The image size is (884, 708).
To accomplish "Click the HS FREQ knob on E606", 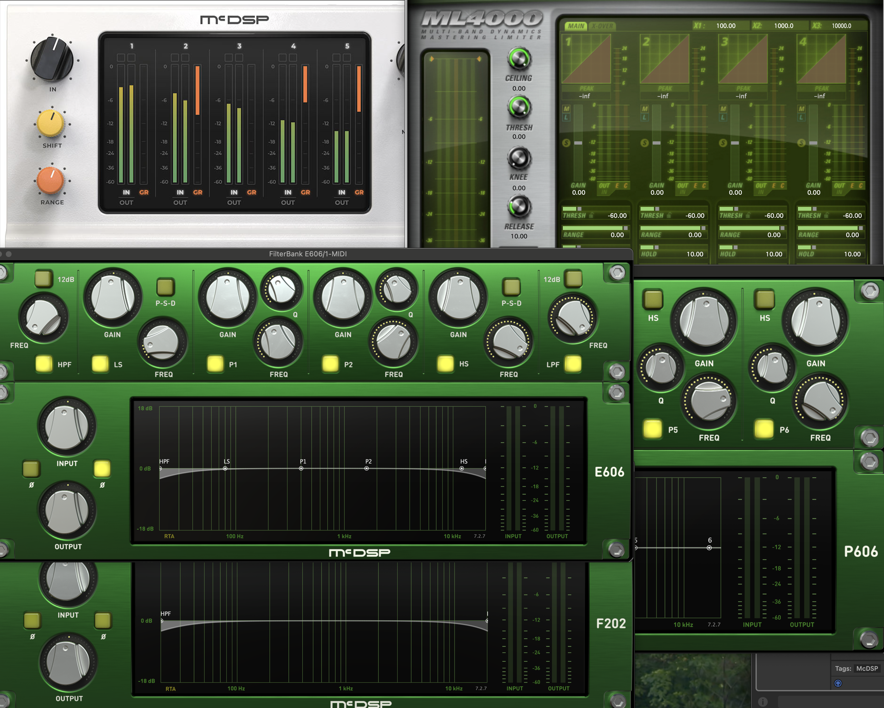I will [508, 342].
